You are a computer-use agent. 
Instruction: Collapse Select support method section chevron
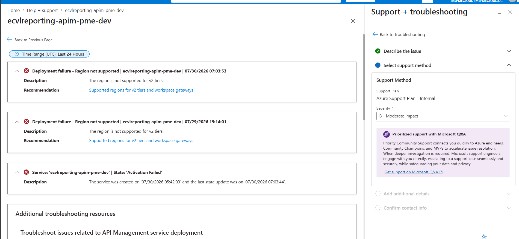[x=509, y=65]
